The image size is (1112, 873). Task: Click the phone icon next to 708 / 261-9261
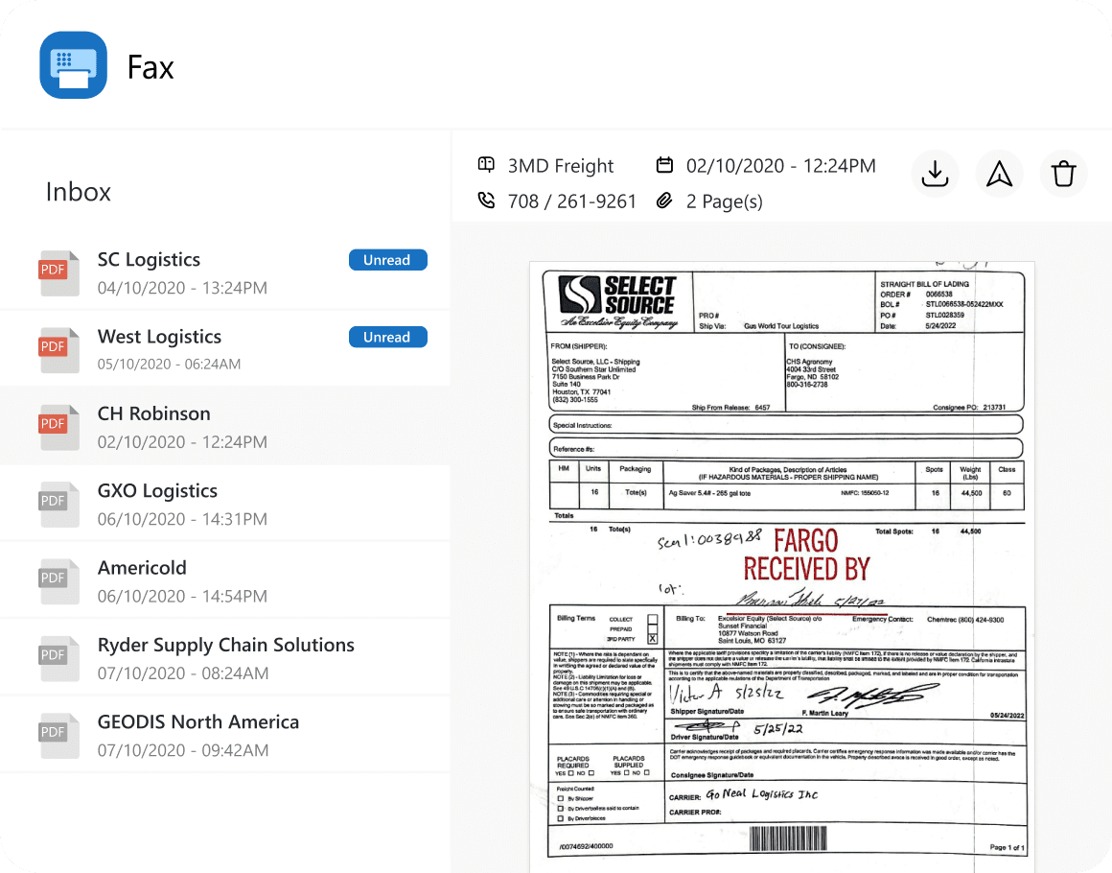pos(484,201)
